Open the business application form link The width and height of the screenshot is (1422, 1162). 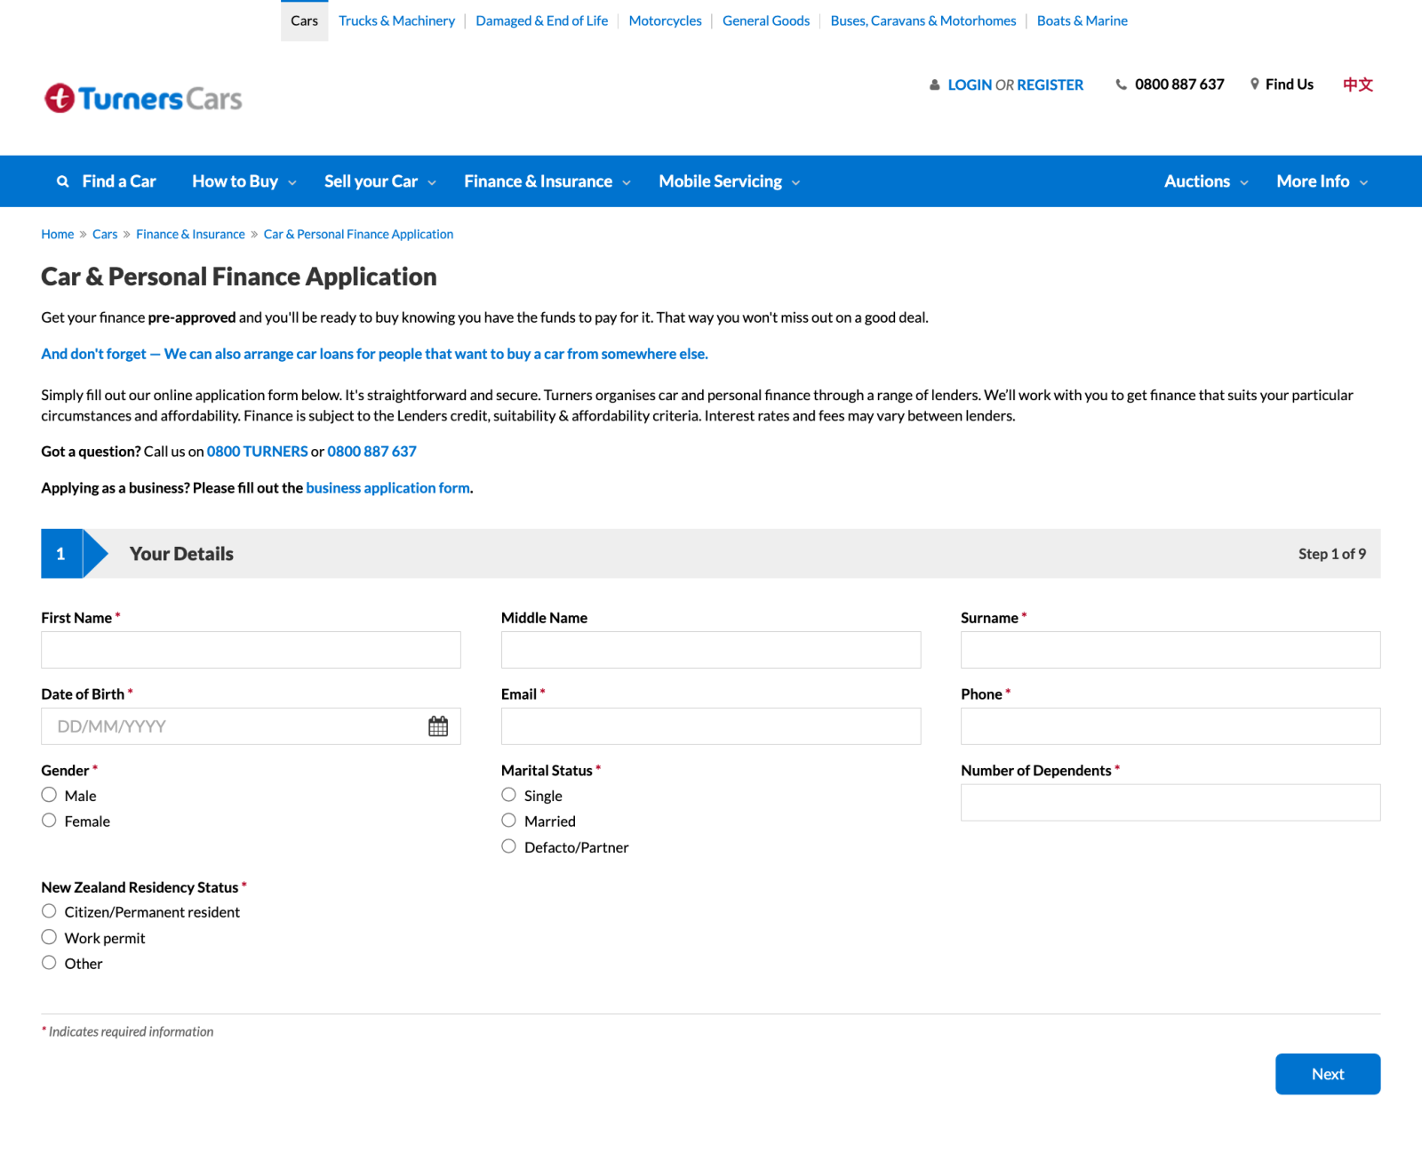[387, 488]
